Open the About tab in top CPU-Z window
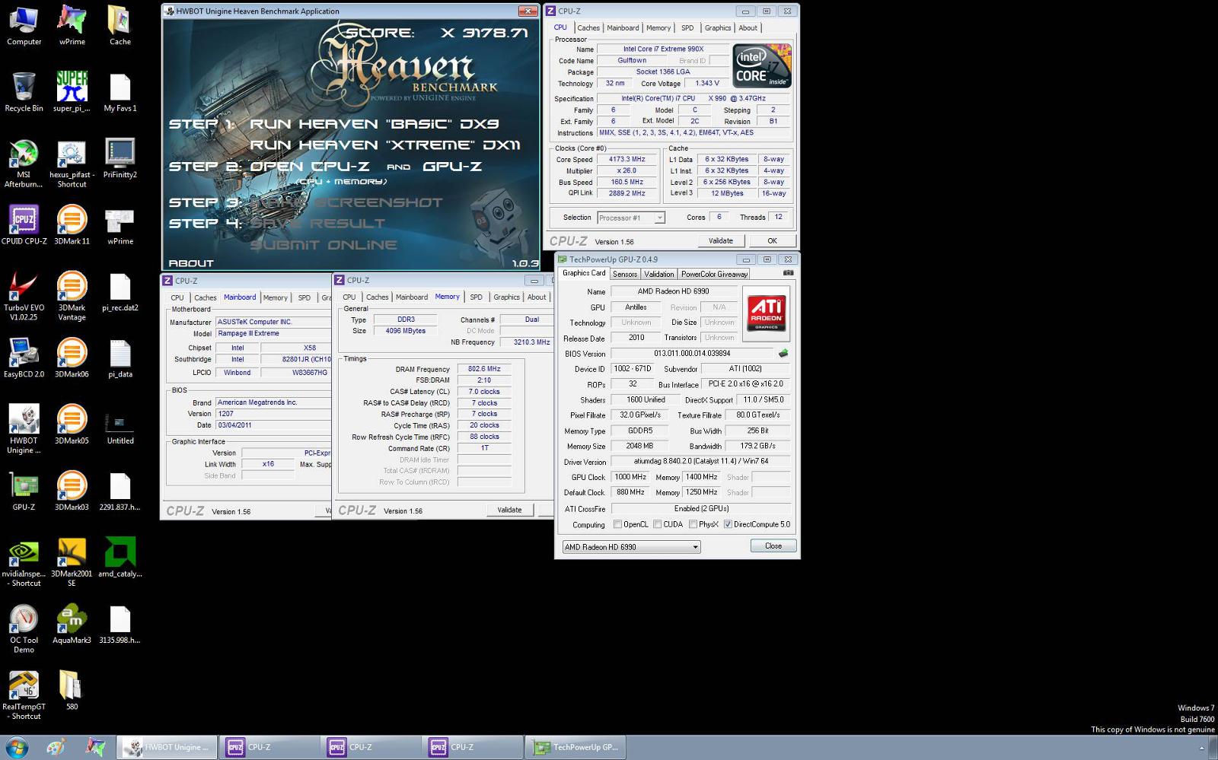 click(x=748, y=28)
